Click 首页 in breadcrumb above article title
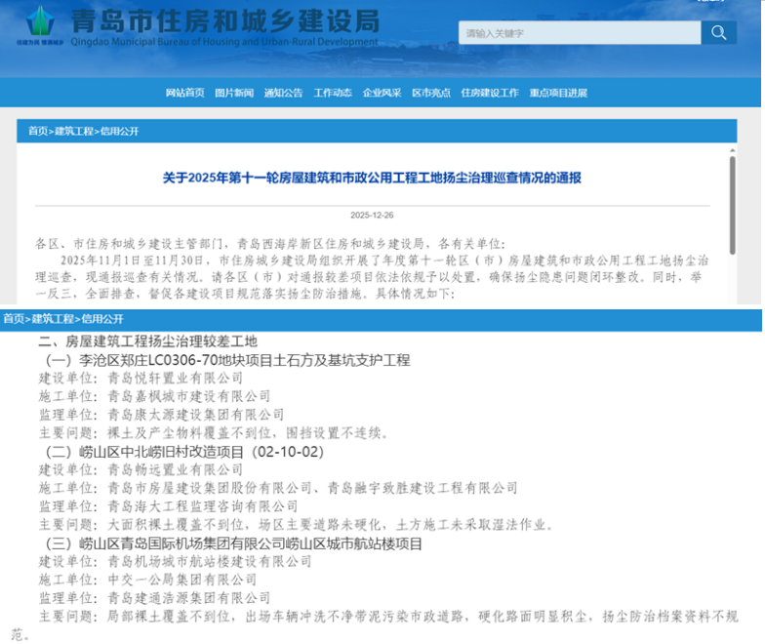 [37, 131]
